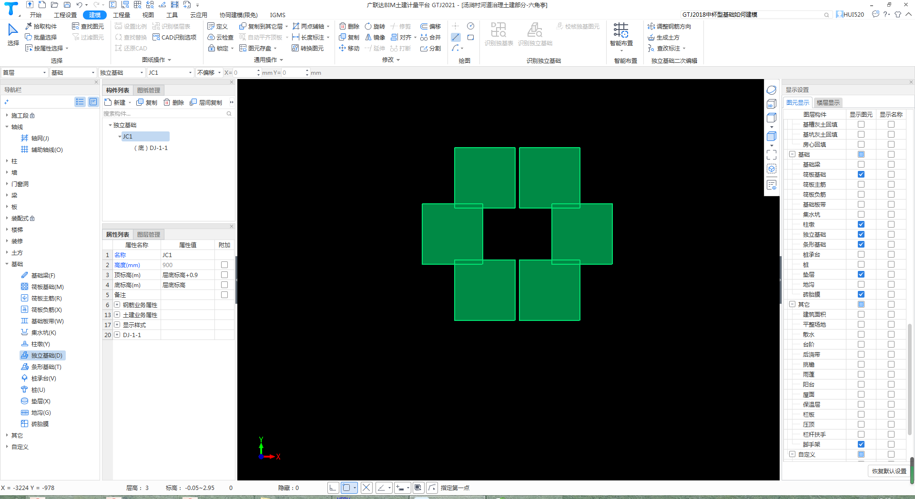Toggle 条形基础 display checkbox

861,244
